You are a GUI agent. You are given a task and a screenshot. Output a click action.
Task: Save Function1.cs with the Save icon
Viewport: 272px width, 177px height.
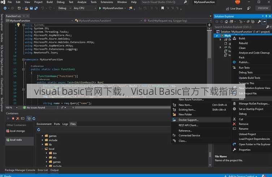[31, 8]
